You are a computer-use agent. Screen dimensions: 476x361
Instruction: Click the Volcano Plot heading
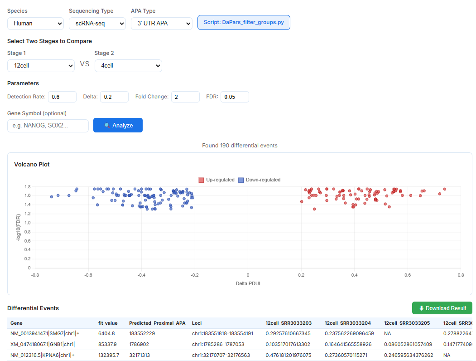32,164
